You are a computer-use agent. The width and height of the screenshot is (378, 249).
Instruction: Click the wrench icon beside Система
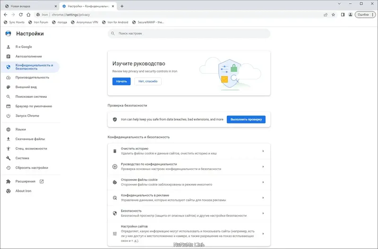pyautogui.click(x=8, y=158)
